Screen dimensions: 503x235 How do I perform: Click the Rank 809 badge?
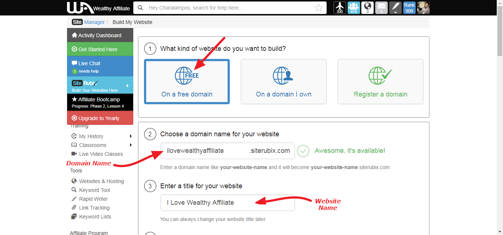pos(409,8)
